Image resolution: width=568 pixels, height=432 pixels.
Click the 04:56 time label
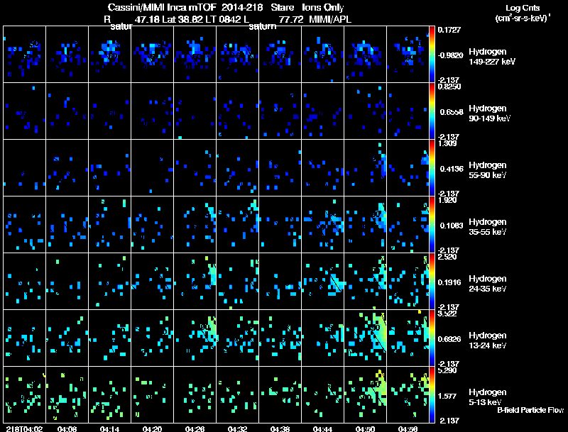click(408, 428)
